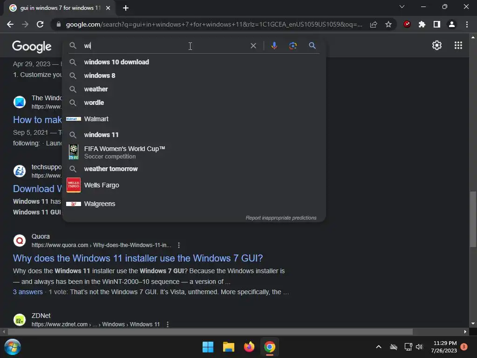Open the Extensions puzzle menu
This screenshot has height=358, width=477.
tap(422, 24)
